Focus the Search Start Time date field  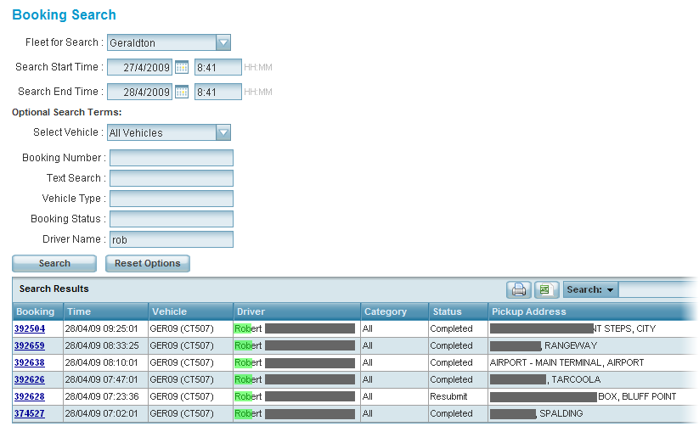pos(139,67)
